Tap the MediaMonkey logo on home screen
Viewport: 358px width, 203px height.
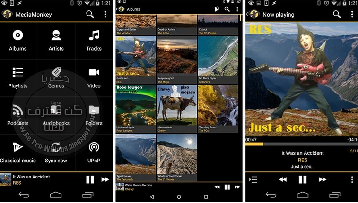click(7, 14)
